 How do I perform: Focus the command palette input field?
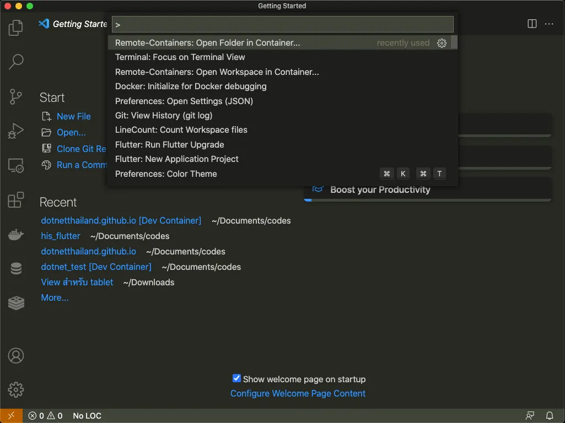[x=282, y=24]
